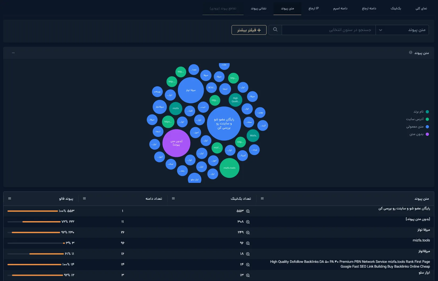Image resolution: width=438 pixels, height=281 pixels.
Task: Click میزفاتولز anchor text row
Action: [x=424, y=251]
